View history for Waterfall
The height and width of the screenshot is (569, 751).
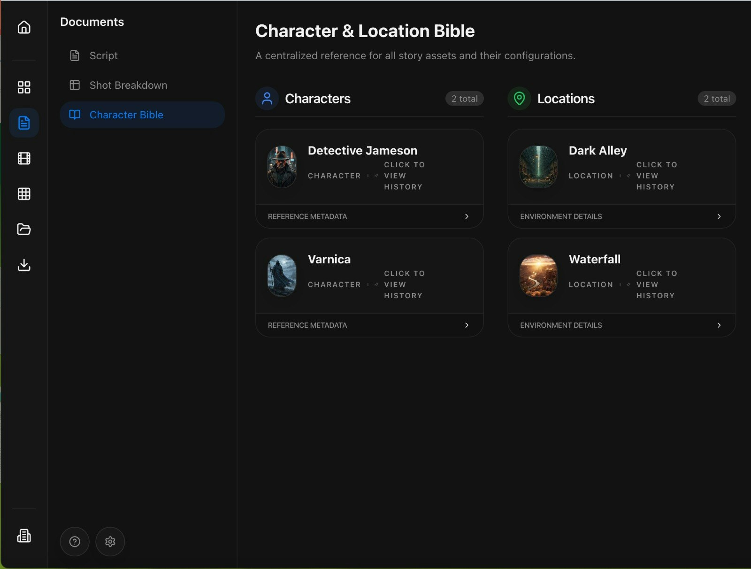tap(657, 284)
